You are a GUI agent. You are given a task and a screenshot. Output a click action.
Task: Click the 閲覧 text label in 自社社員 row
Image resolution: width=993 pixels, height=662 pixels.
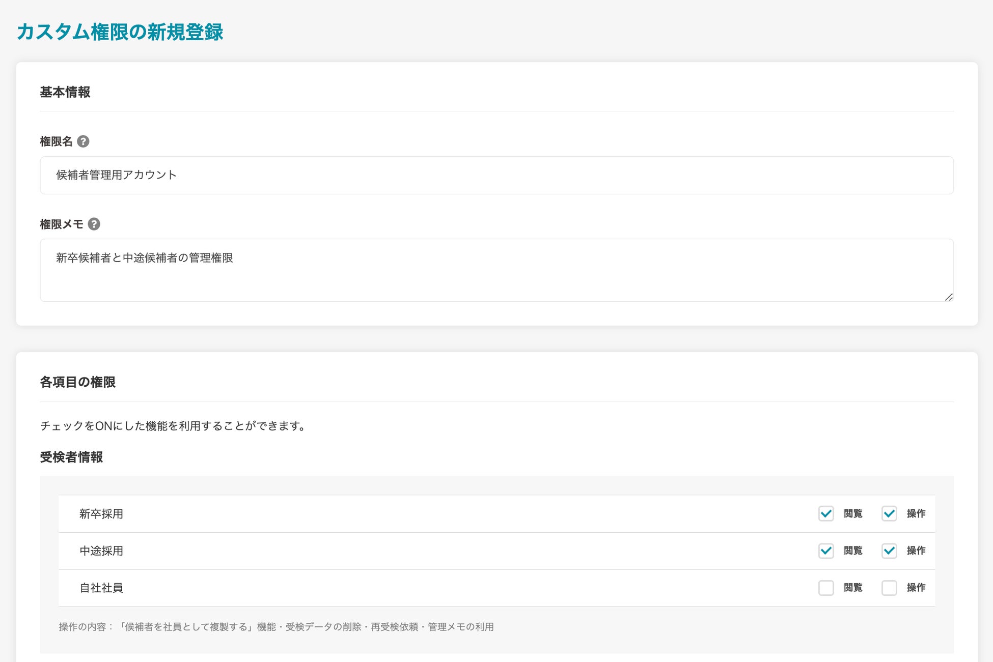point(853,588)
